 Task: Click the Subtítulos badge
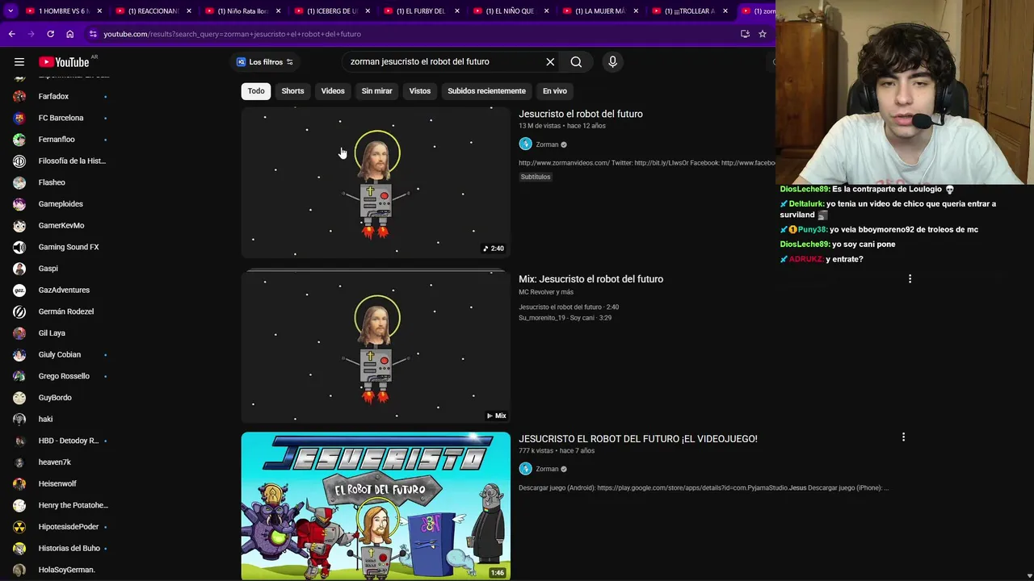click(536, 177)
